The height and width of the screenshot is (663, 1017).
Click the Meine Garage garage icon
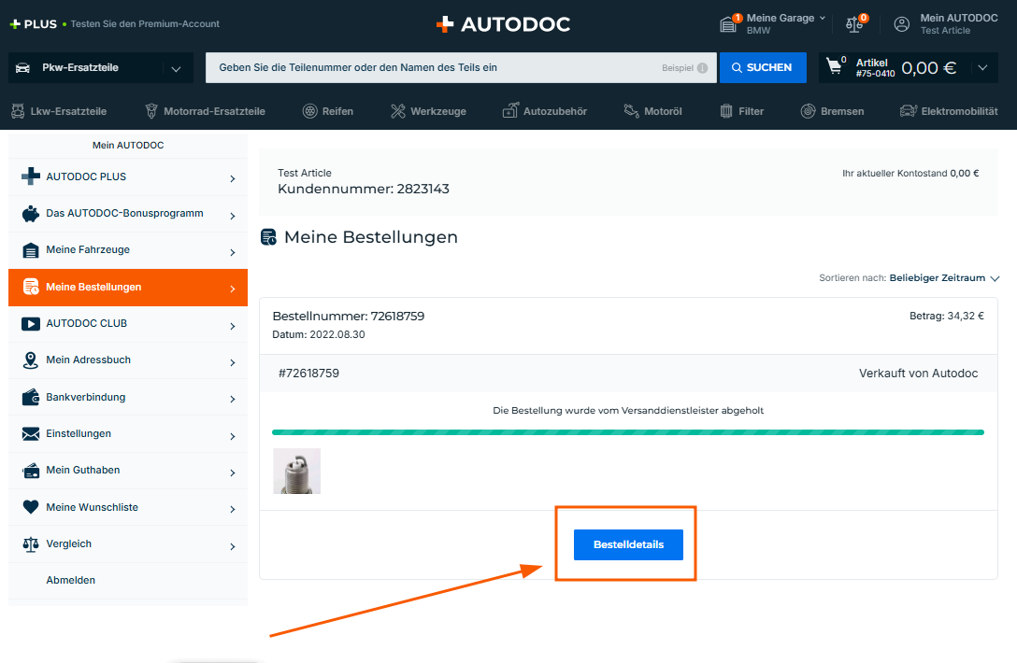coord(730,24)
